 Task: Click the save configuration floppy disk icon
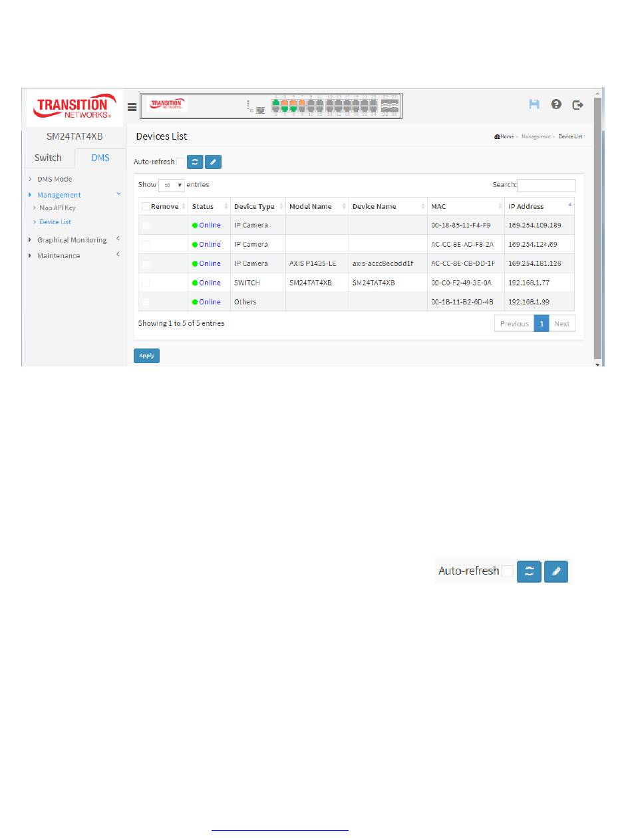click(534, 104)
